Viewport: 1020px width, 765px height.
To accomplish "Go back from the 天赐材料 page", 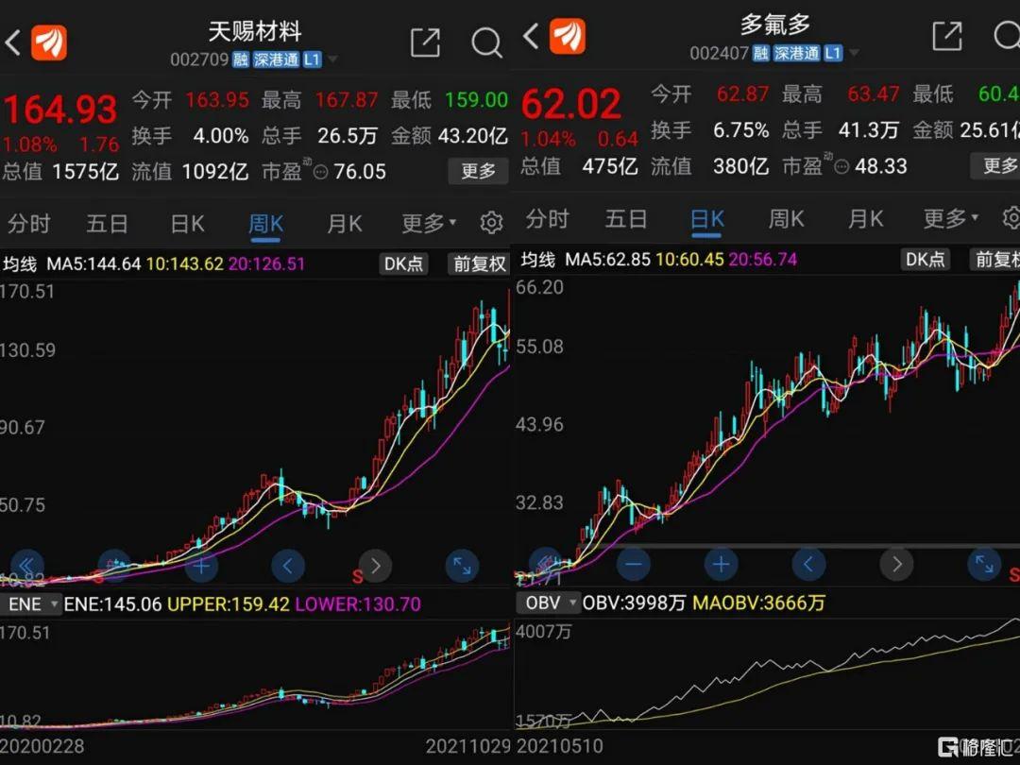I will tap(13, 42).
